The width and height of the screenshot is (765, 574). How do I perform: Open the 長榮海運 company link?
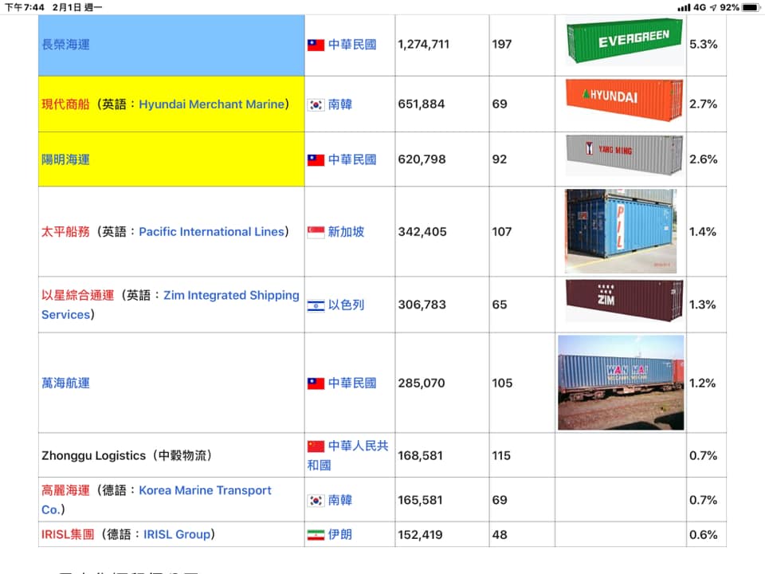click(x=65, y=45)
